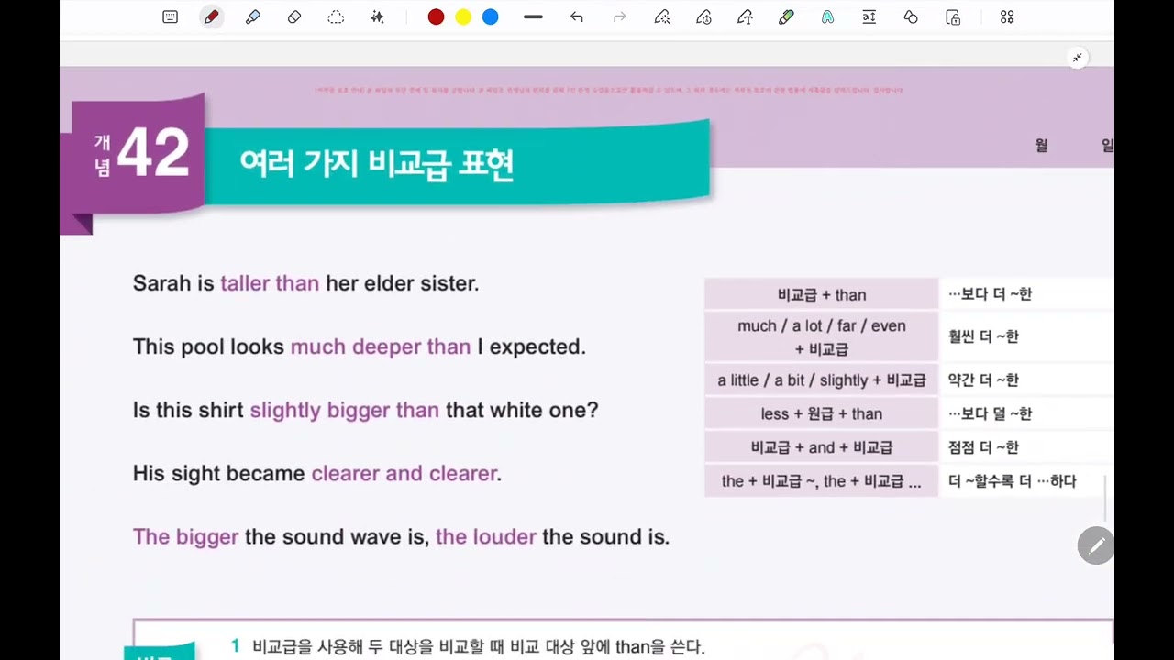
Task: Click the phrase 'The bigger' in last sentence
Action: (185, 536)
